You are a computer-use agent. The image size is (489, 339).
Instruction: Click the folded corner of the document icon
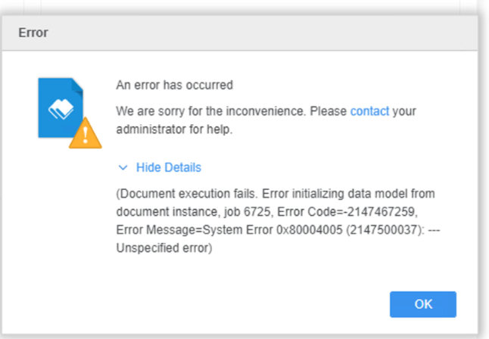(x=77, y=85)
